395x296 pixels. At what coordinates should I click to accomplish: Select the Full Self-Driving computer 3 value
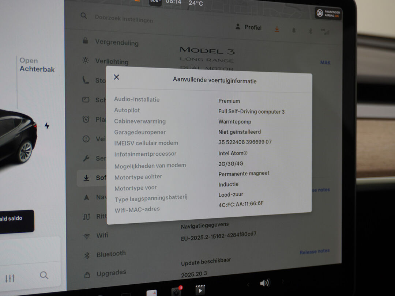[x=251, y=111]
